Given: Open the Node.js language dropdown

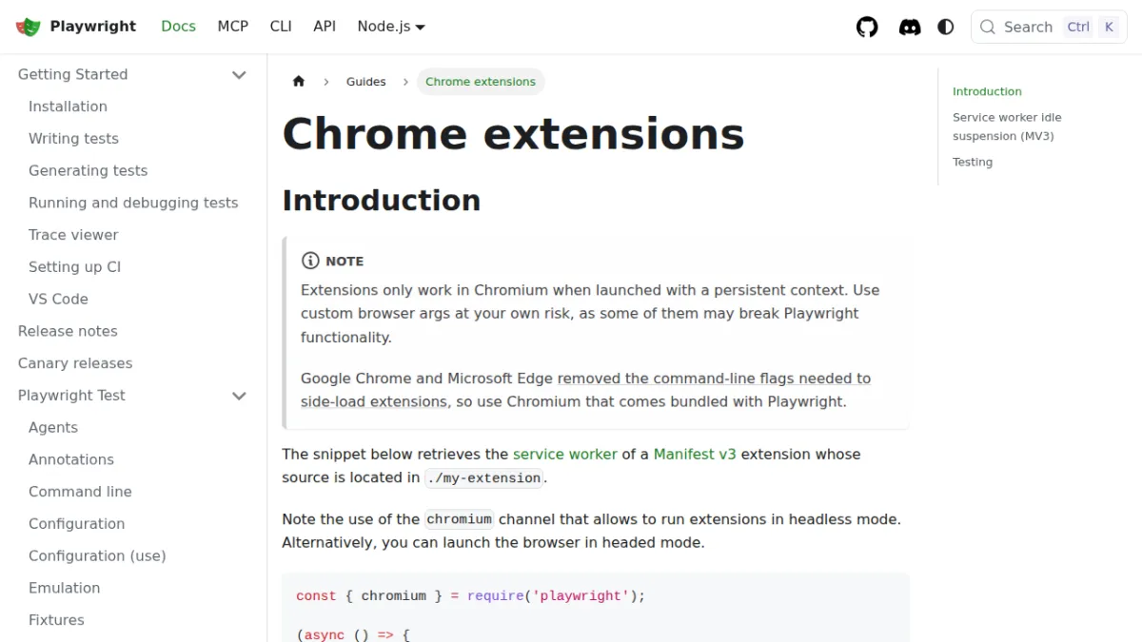Looking at the screenshot, I should pyautogui.click(x=391, y=27).
